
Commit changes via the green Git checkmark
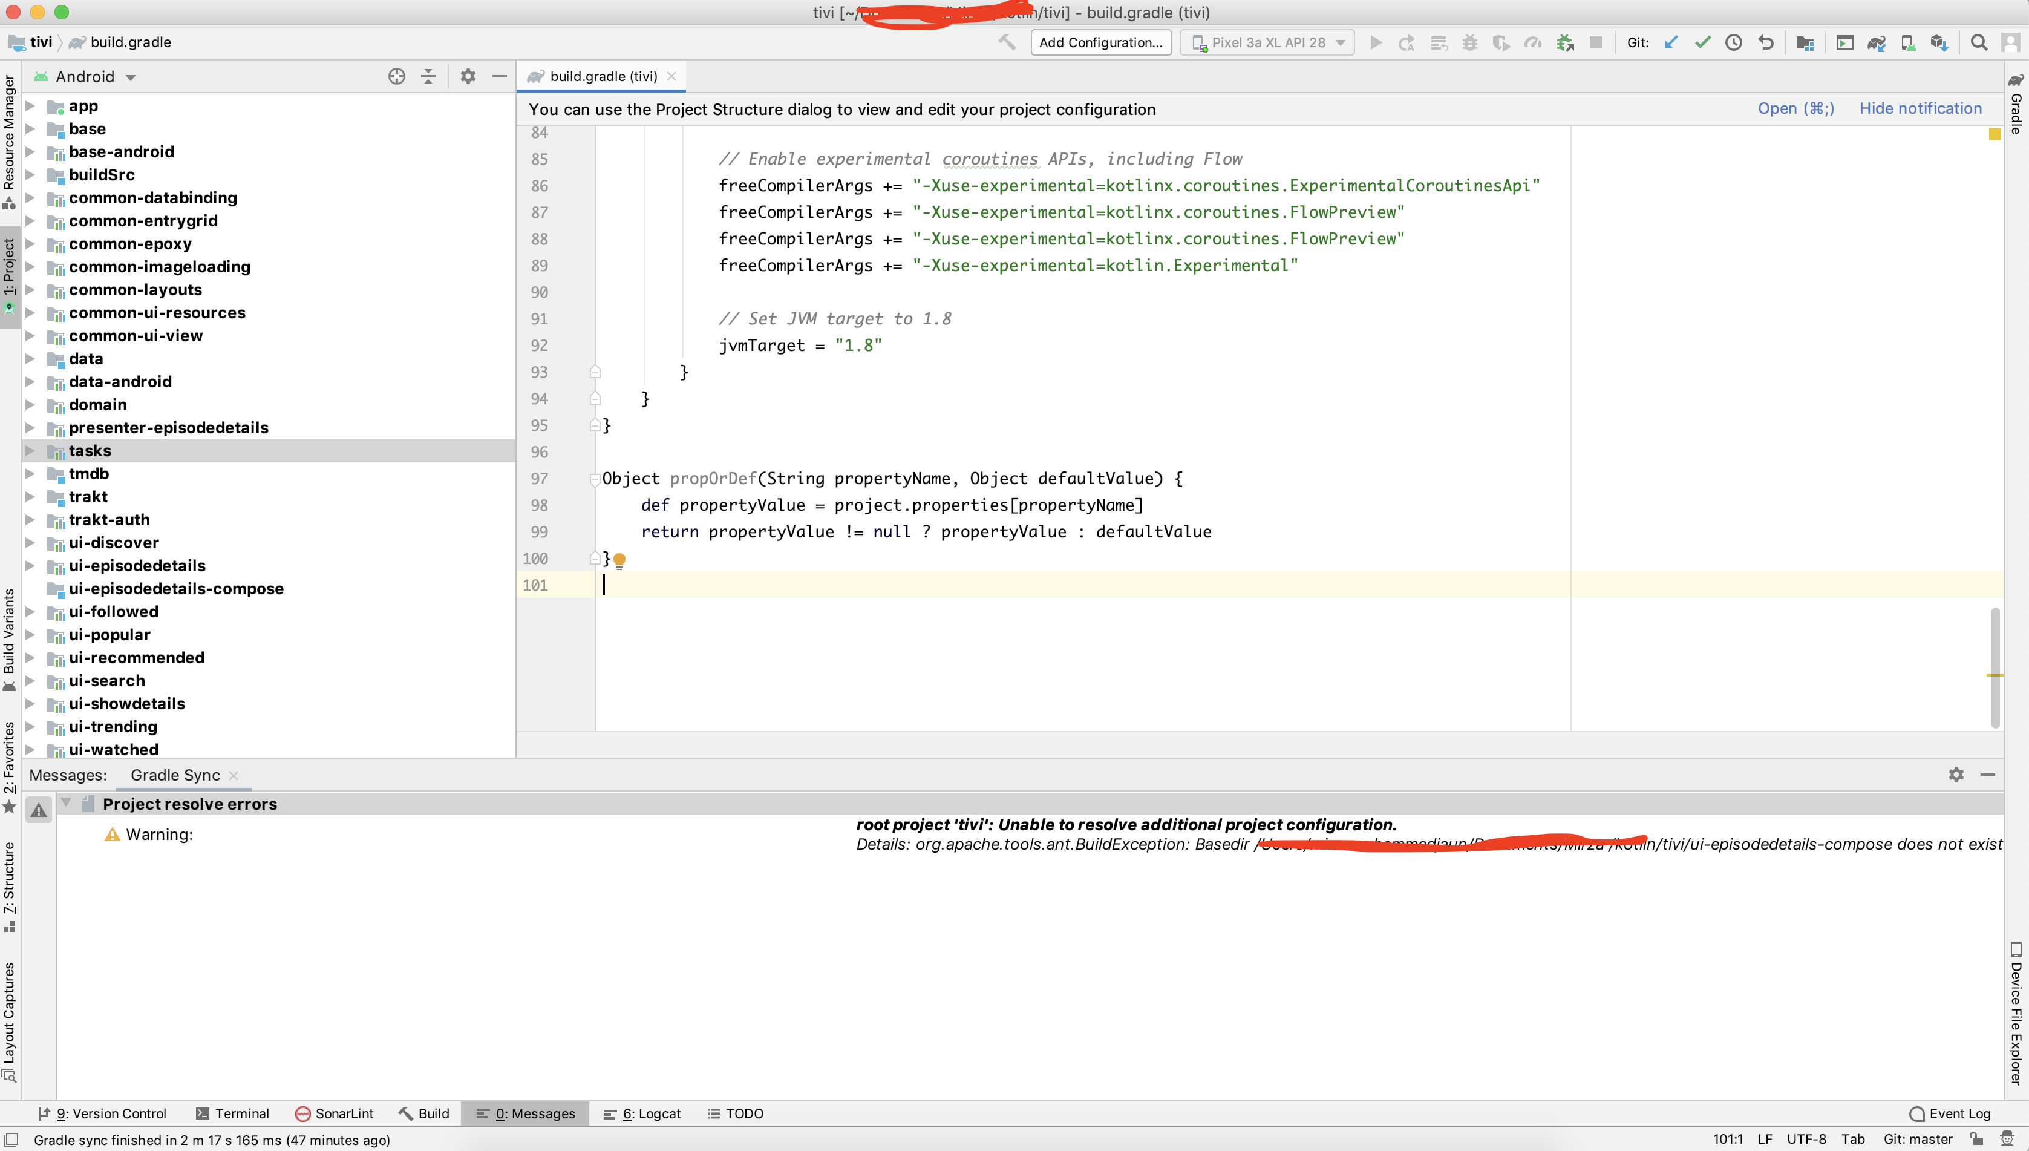(1702, 42)
